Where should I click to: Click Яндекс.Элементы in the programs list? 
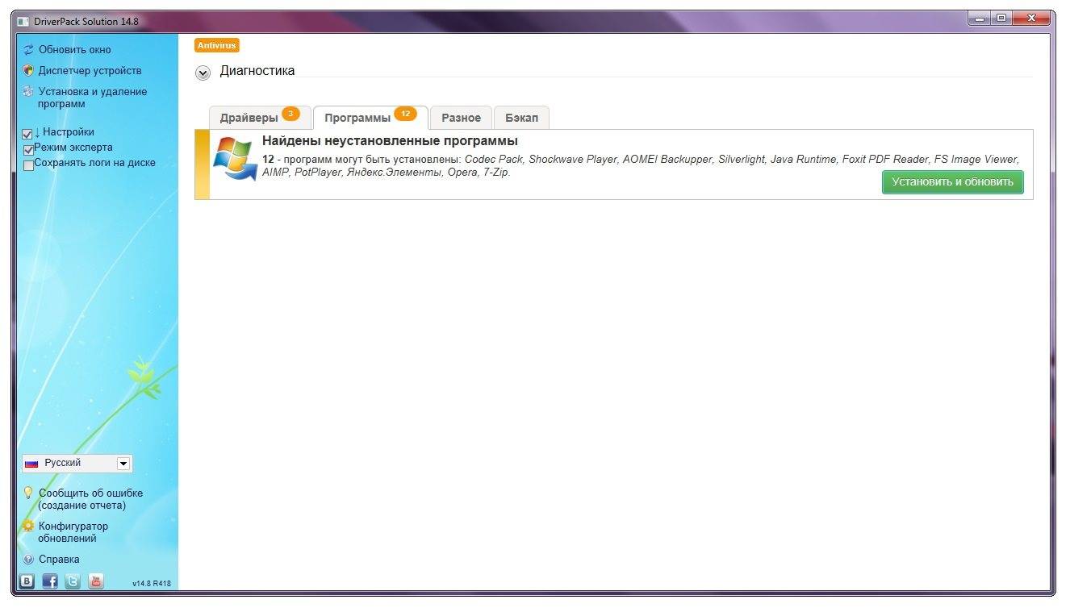pyautogui.click(x=394, y=173)
